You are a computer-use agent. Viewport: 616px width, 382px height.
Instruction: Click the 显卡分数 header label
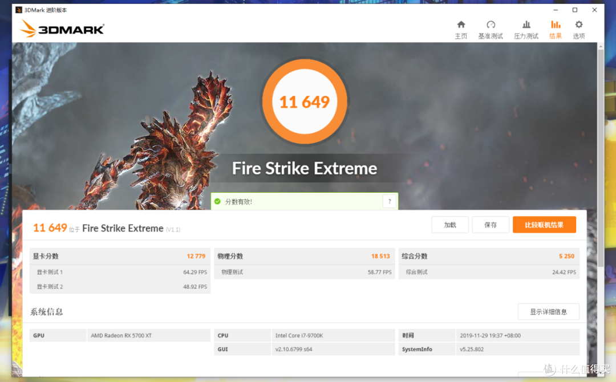coord(46,256)
